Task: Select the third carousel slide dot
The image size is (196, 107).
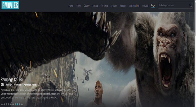Action: 6,104
